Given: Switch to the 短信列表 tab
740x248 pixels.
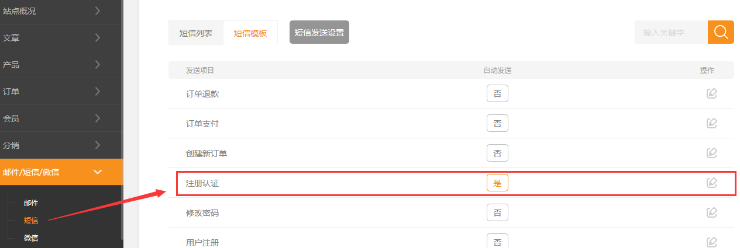Looking at the screenshot, I should click(196, 33).
